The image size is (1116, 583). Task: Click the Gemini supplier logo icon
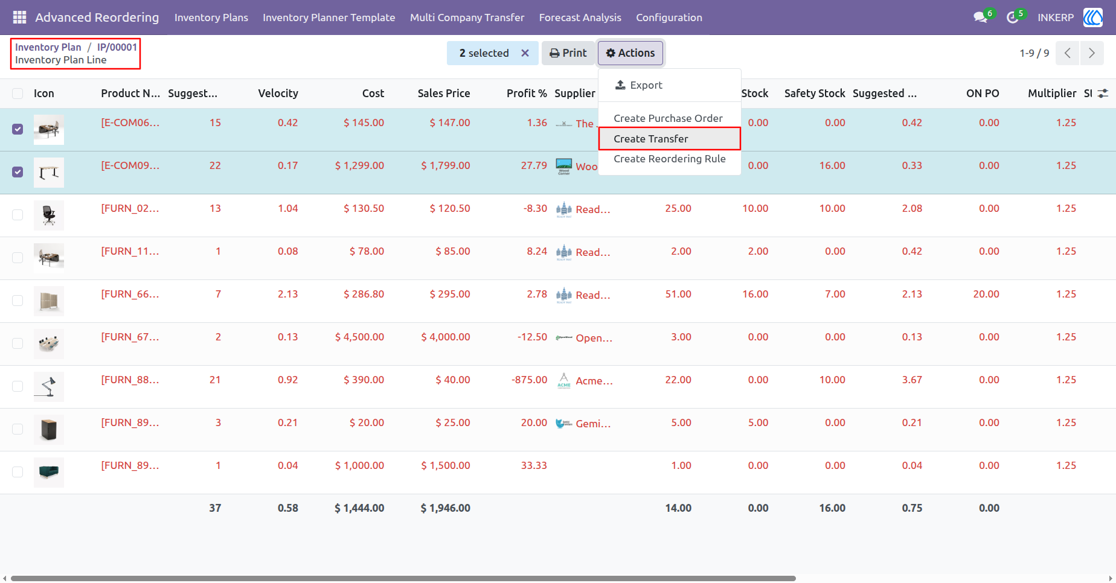click(x=564, y=424)
